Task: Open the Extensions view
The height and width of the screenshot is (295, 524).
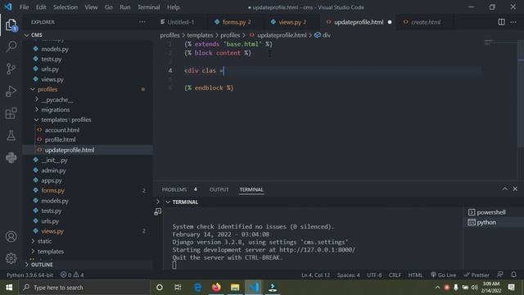Action: (11, 113)
